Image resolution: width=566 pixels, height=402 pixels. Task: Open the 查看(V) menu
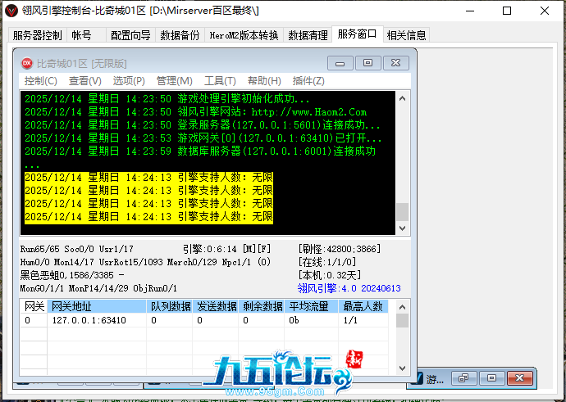[84, 81]
